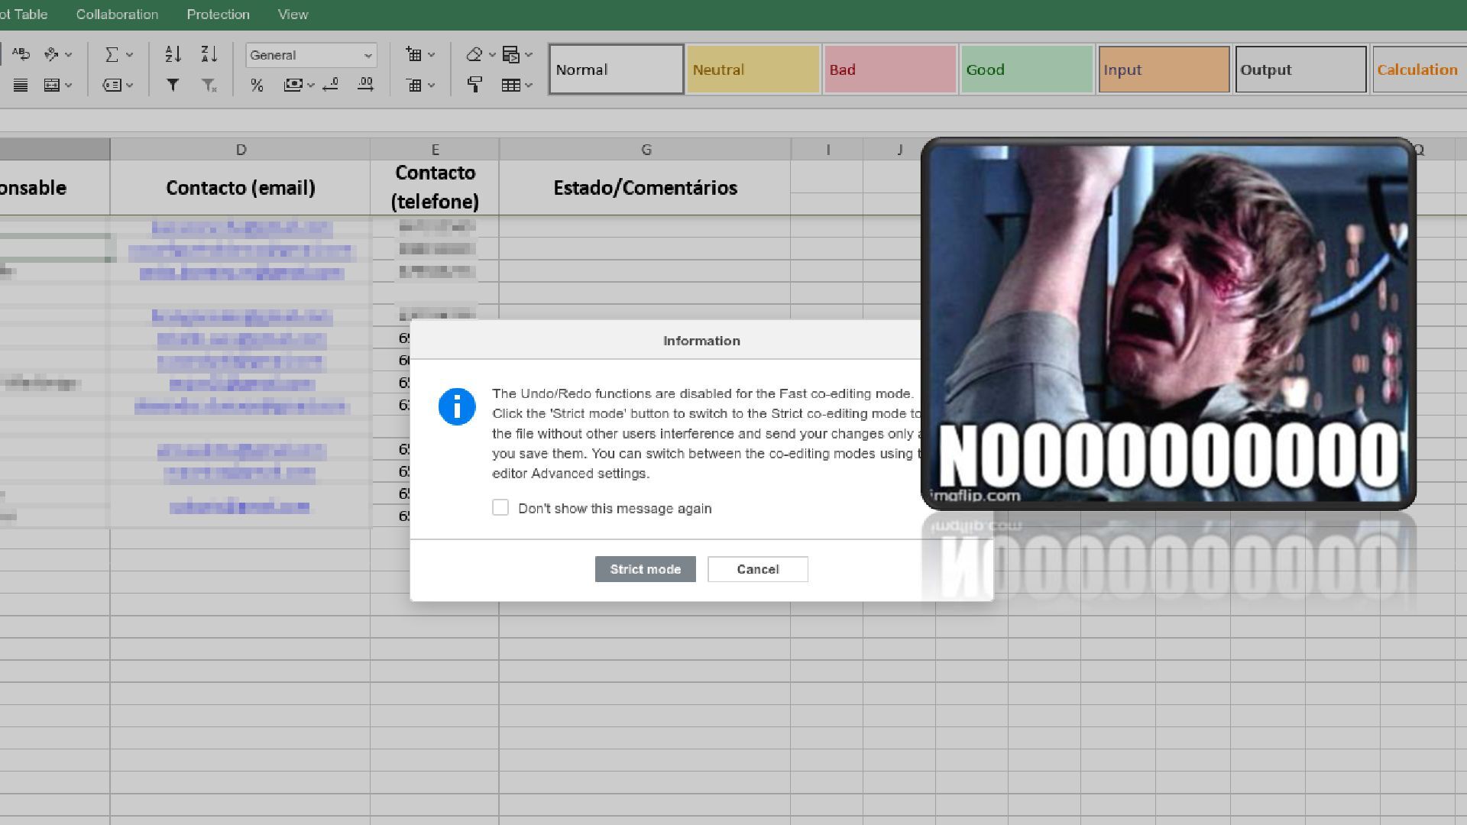Screen dimensions: 1467x825
Task: Click the Accounting style money icon
Action: tap(293, 85)
